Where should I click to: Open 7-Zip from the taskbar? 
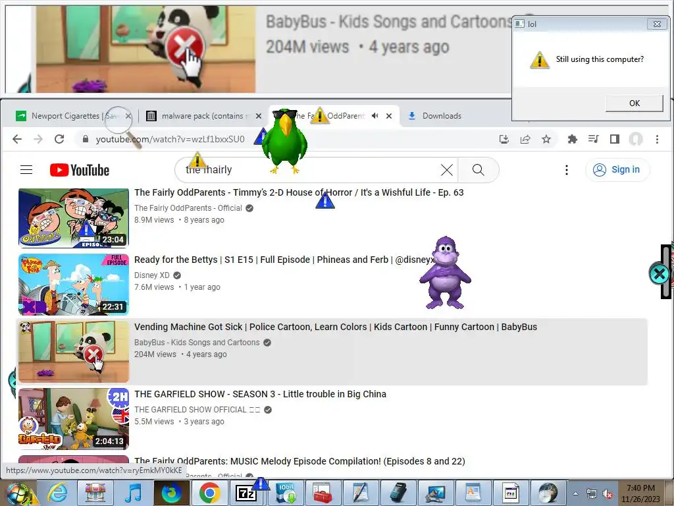tap(246, 493)
